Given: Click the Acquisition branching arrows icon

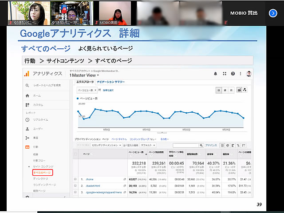Looking at the screenshot, I should pyautogui.click(x=28, y=138).
